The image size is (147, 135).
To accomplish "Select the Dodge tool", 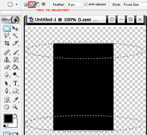I will (x=15, y=74).
